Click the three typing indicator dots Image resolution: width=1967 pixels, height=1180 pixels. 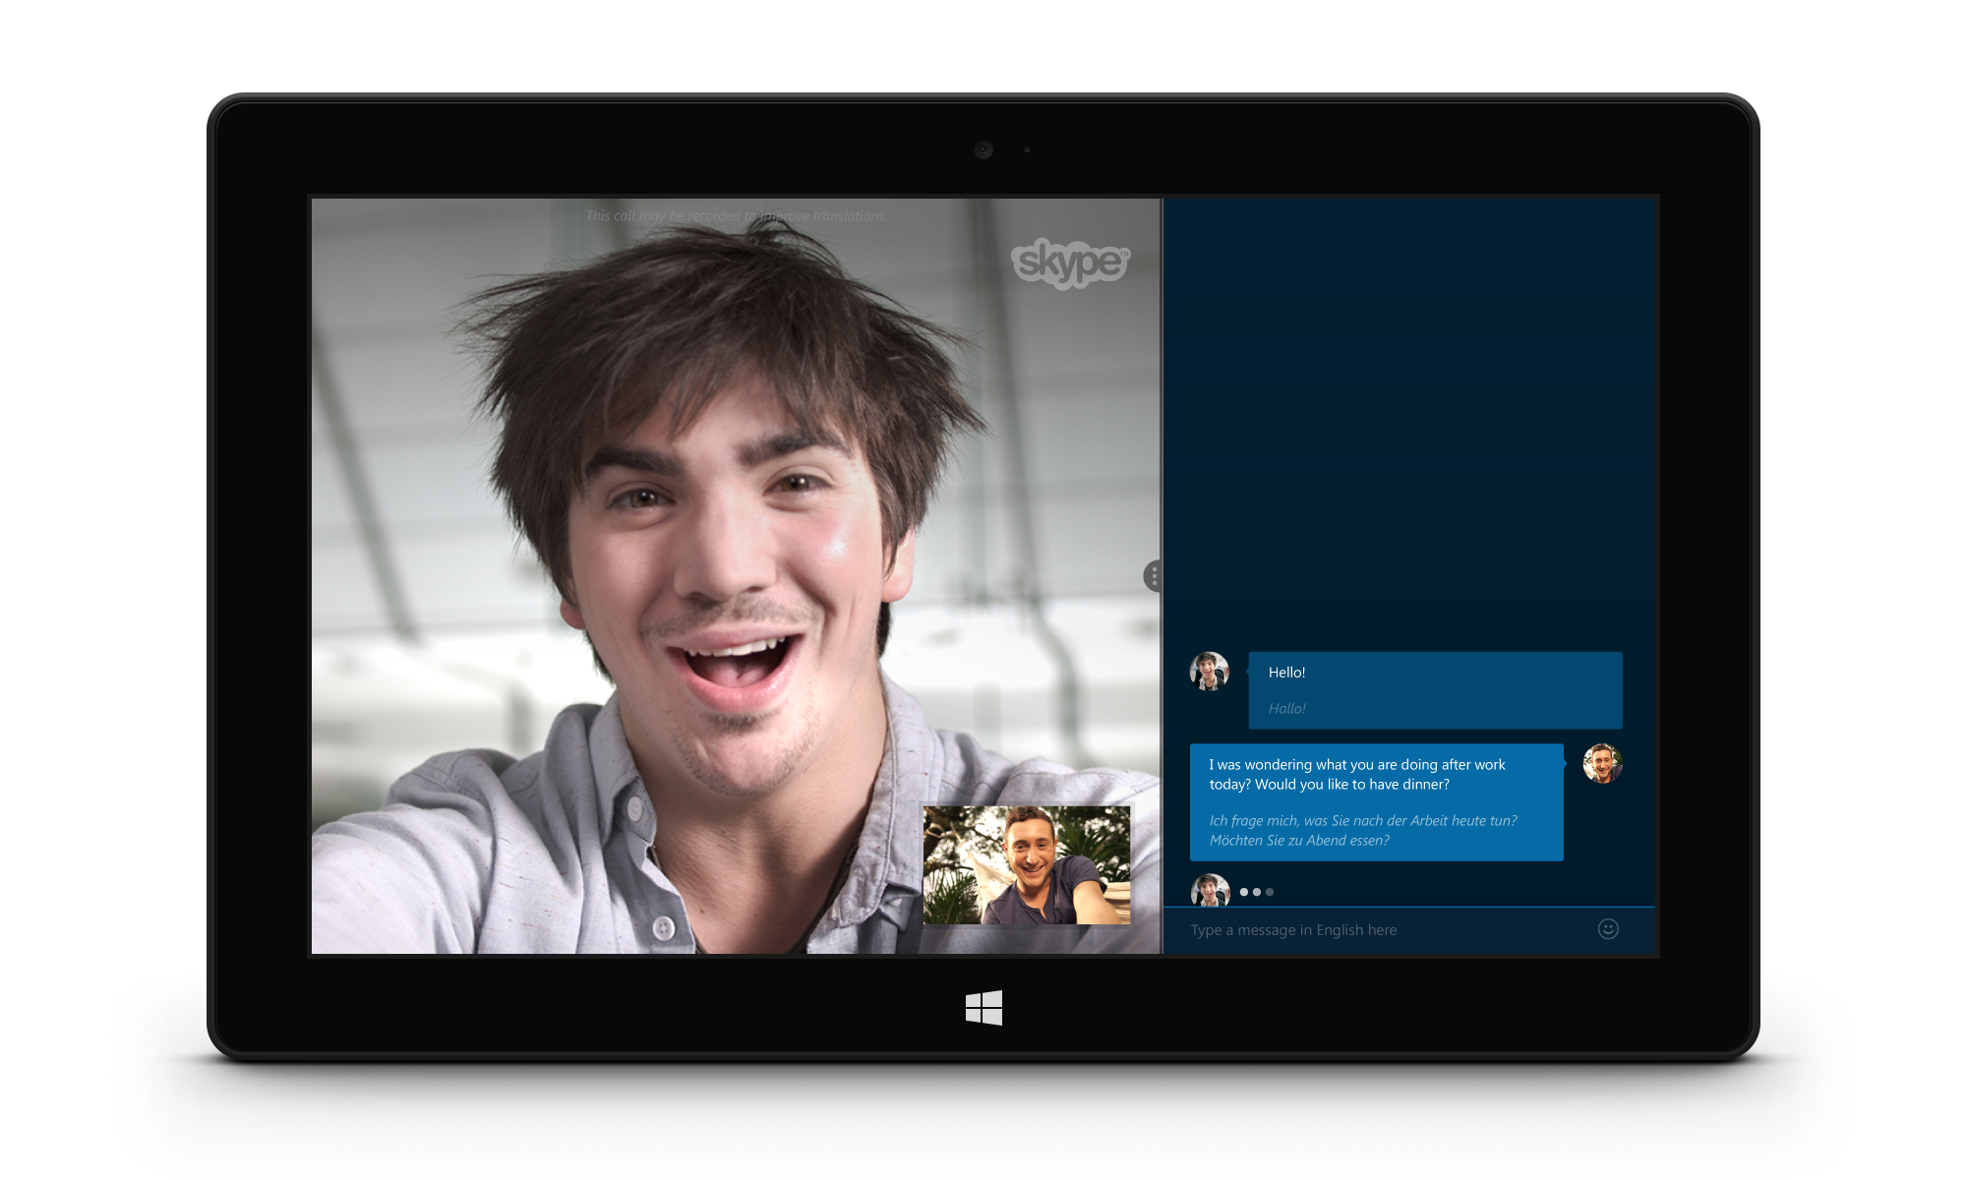tap(1256, 892)
